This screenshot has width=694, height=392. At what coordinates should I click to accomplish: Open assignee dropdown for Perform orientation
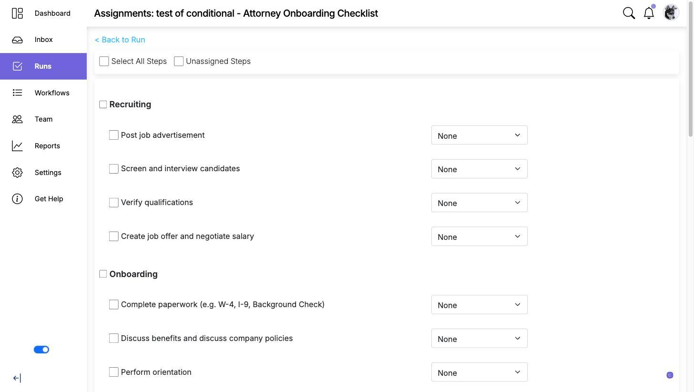point(479,372)
